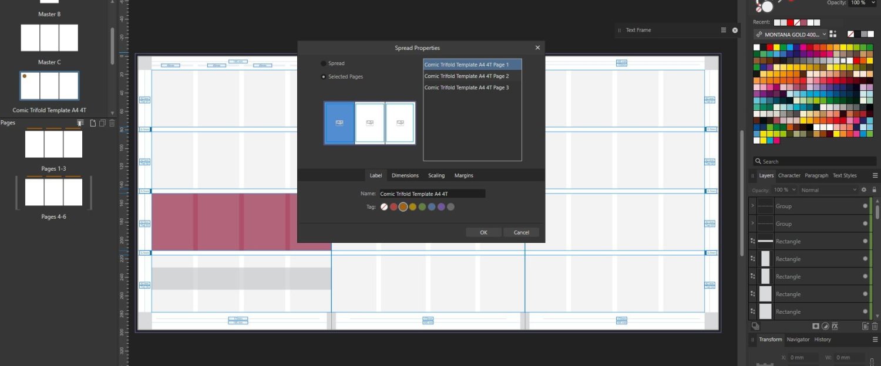This screenshot has height=366, width=881.
Task: Click the palette link icon beside MONTANA GOLD
Action: (759, 35)
